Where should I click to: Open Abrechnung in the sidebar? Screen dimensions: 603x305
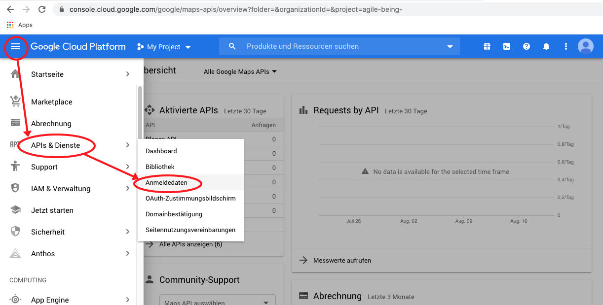coord(51,123)
